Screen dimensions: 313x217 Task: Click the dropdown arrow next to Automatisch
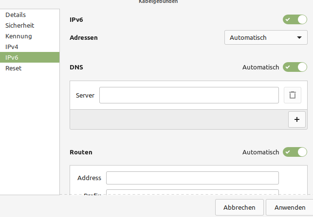tap(299, 37)
